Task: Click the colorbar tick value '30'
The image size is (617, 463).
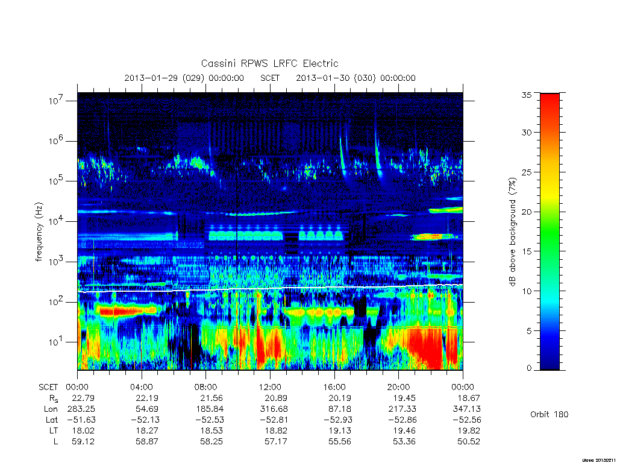Action: 527,133
